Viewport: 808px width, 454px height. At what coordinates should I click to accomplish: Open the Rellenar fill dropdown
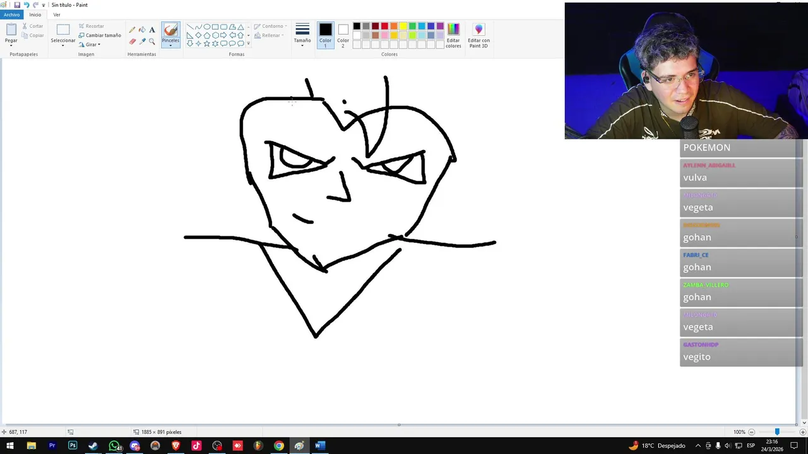tap(269, 35)
